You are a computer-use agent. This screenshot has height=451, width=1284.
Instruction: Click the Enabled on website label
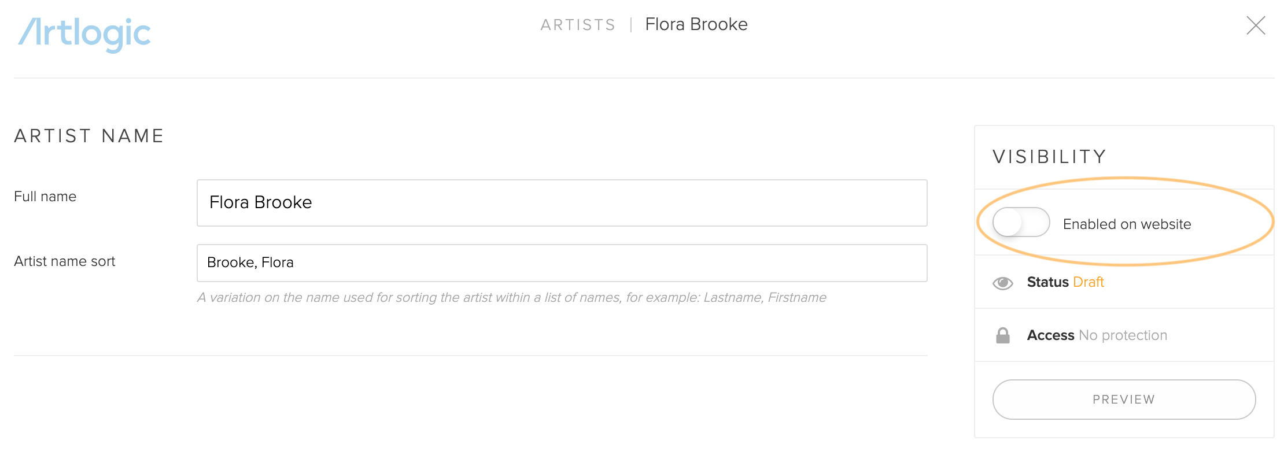[x=1127, y=224]
